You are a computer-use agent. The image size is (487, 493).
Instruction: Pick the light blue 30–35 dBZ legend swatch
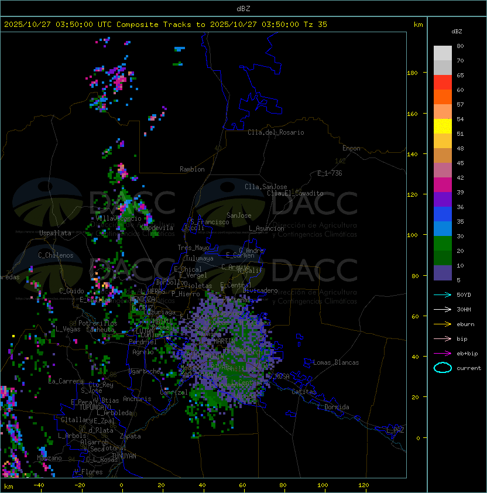[x=443, y=228]
